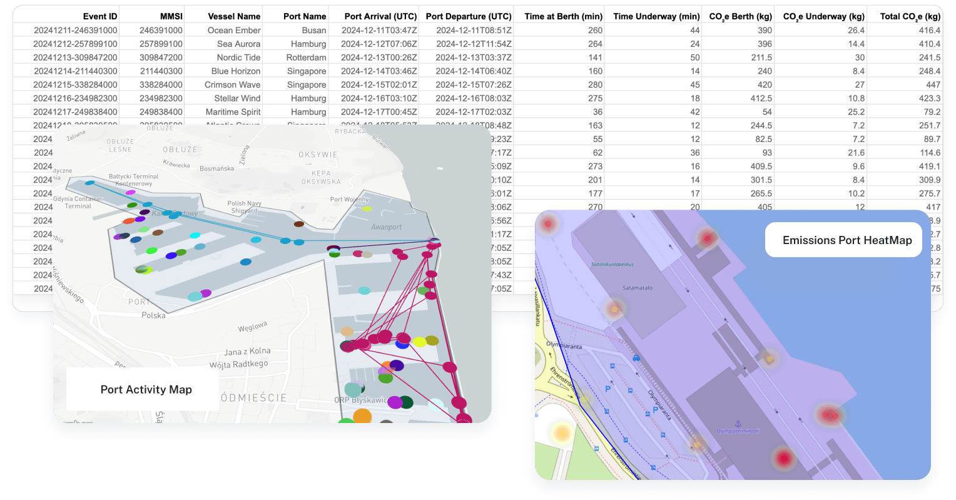Image resolution: width=956 pixels, height=500 pixels.
Task: Click the Gdynia Container Terminal map label
Action: coord(78,202)
